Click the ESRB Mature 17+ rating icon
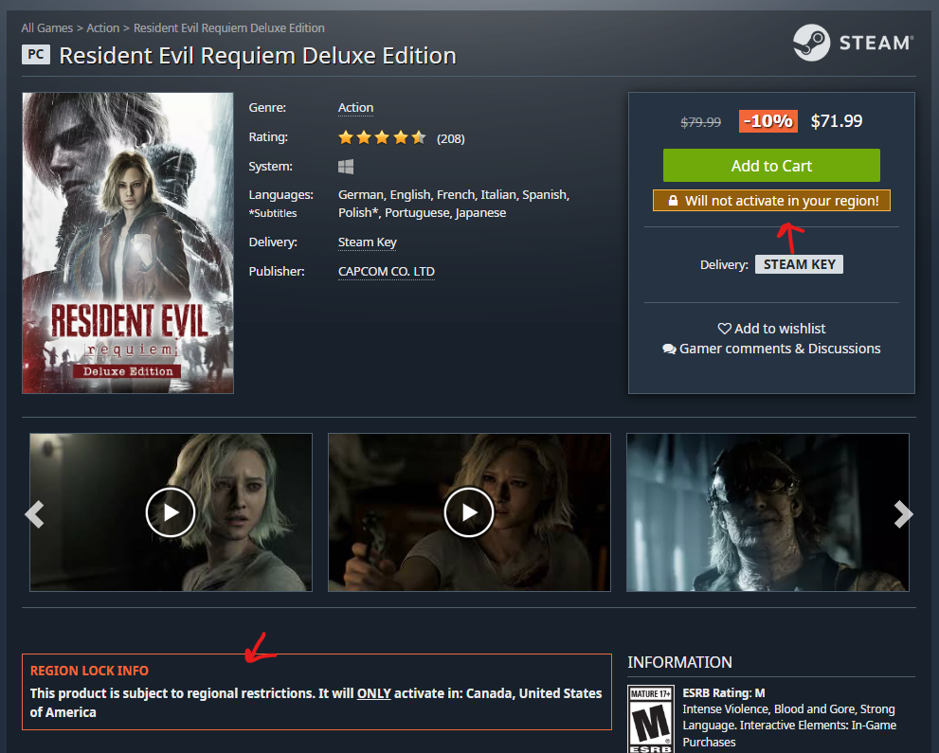This screenshot has width=939, height=753. [651, 719]
